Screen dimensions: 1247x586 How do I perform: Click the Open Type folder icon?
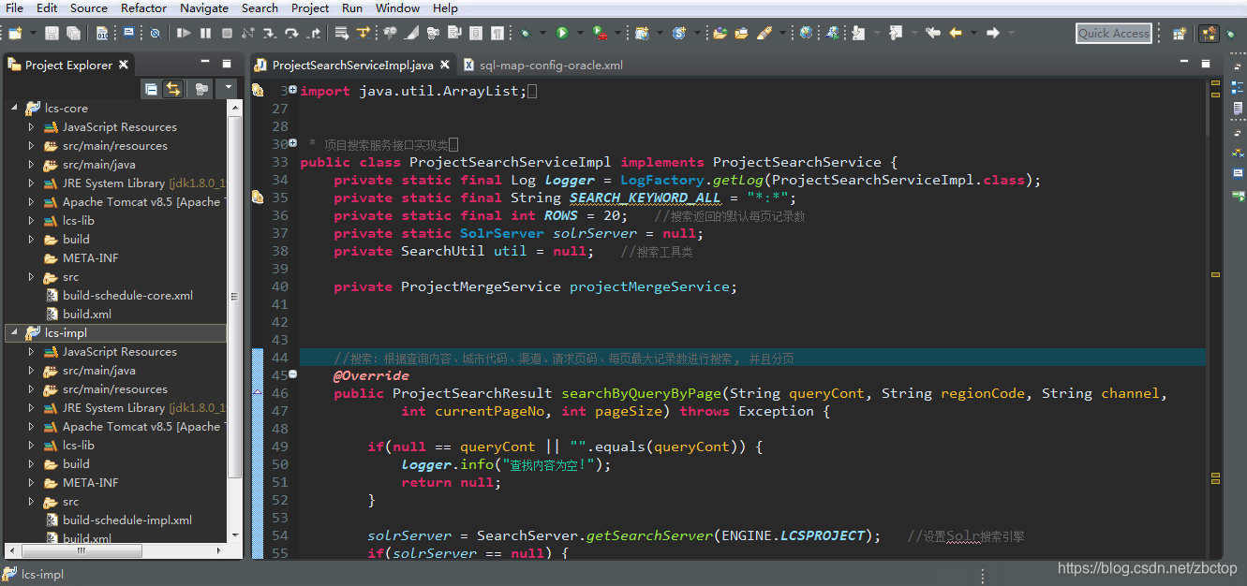click(x=720, y=33)
